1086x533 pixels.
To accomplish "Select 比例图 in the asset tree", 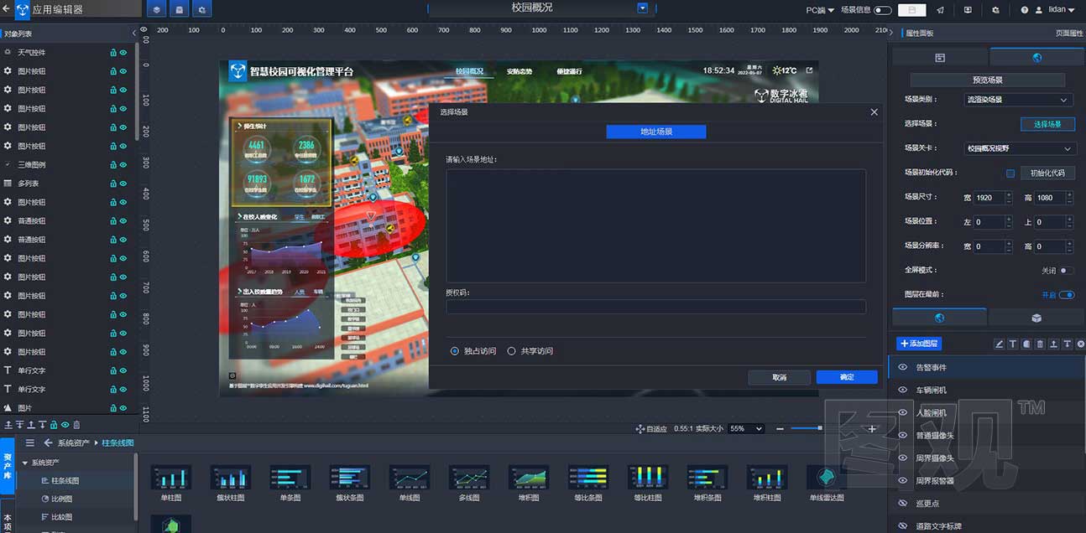I will pyautogui.click(x=61, y=499).
